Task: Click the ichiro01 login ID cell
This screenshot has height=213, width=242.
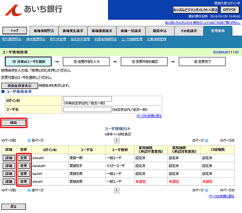Action: pyautogui.click(x=50, y=158)
